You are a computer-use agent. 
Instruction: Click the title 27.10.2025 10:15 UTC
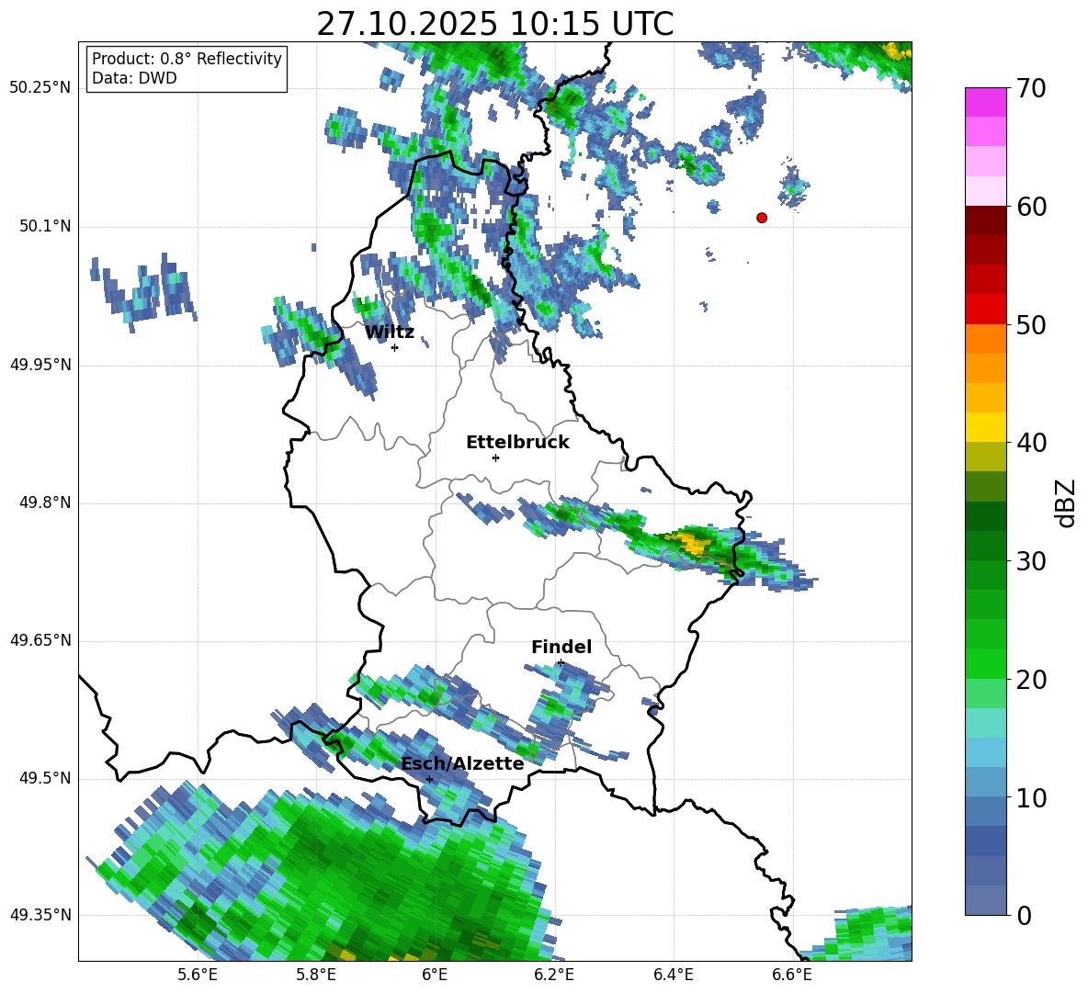click(494, 24)
